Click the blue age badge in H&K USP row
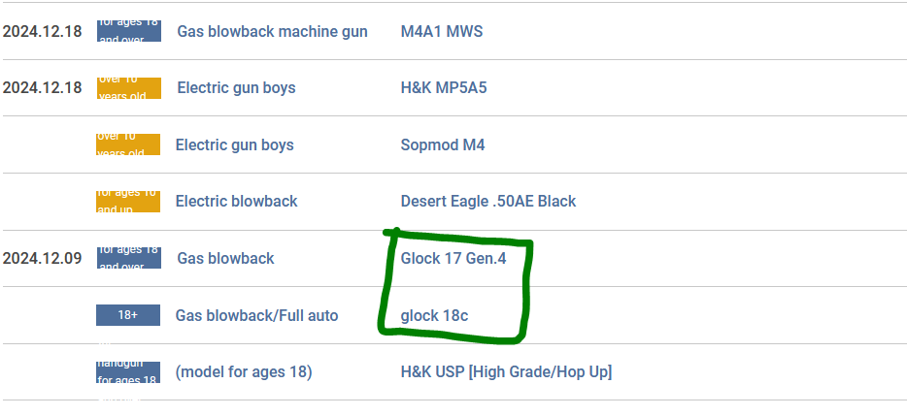This screenshot has height=416, width=907. 128,372
